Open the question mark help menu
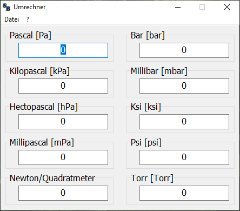This screenshot has height=211, width=240. (28, 19)
